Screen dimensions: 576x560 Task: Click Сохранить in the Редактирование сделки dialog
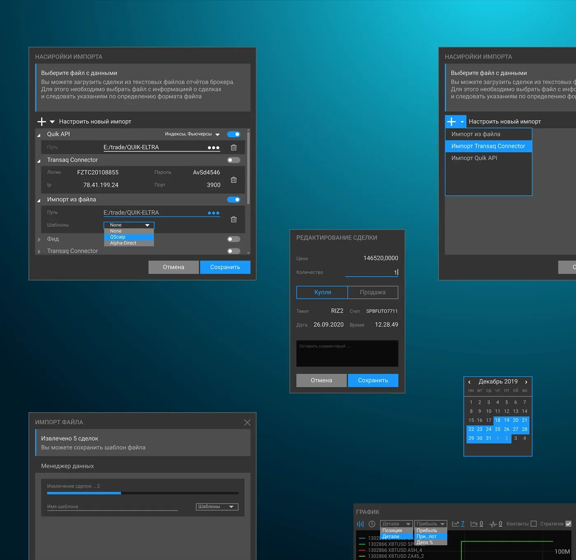point(373,380)
